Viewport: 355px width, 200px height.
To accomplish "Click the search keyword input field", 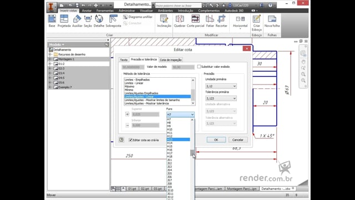I will [178, 6].
